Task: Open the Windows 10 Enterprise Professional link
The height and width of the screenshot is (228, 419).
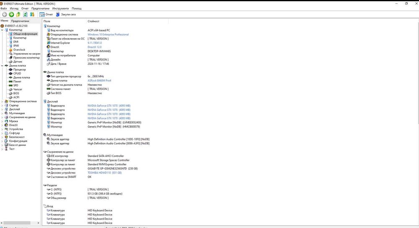Action: point(108,34)
